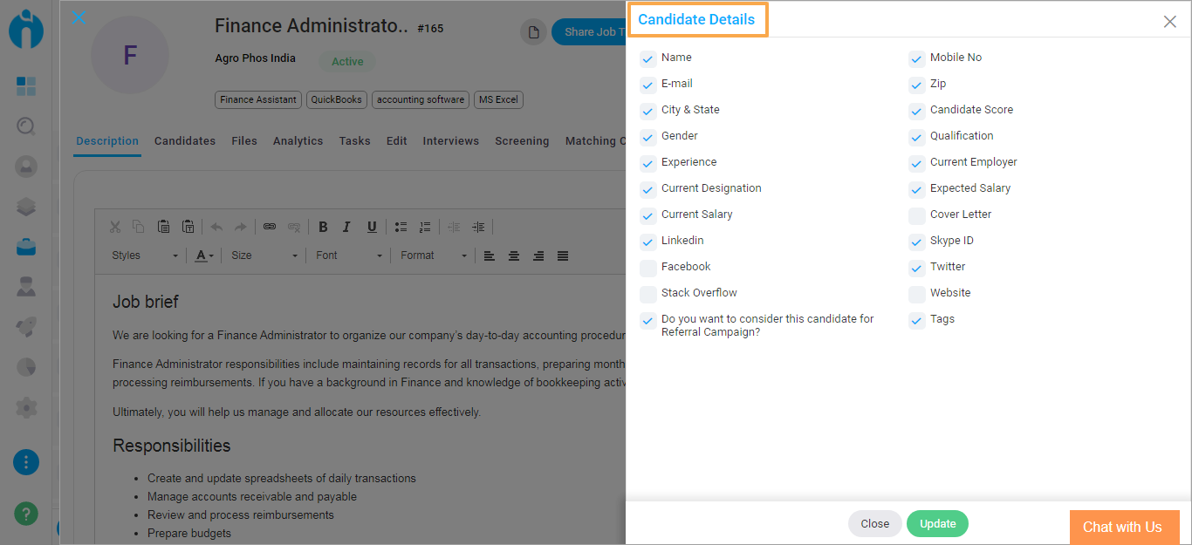The width and height of the screenshot is (1192, 545).
Task: Align text left in the editor
Action: click(x=490, y=255)
